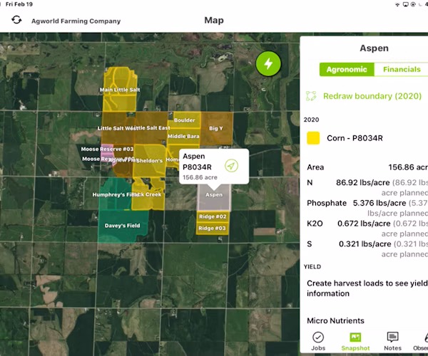Tap the navigate arrow in Aspen popup
Screen dimensions: 428x356
tap(231, 166)
